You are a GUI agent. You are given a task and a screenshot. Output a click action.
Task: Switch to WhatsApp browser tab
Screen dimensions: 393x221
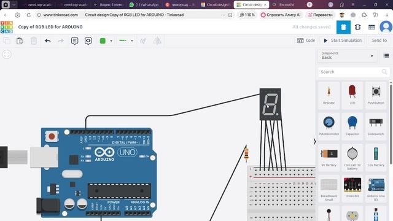coord(144,4)
